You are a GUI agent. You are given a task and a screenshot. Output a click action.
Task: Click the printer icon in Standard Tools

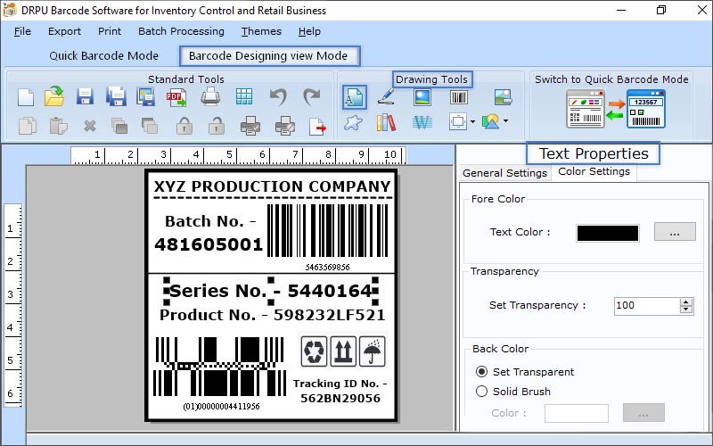click(210, 96)
